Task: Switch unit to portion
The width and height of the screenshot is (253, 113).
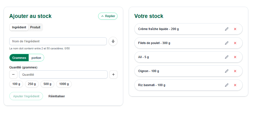Action: click(x=36, y=58)
